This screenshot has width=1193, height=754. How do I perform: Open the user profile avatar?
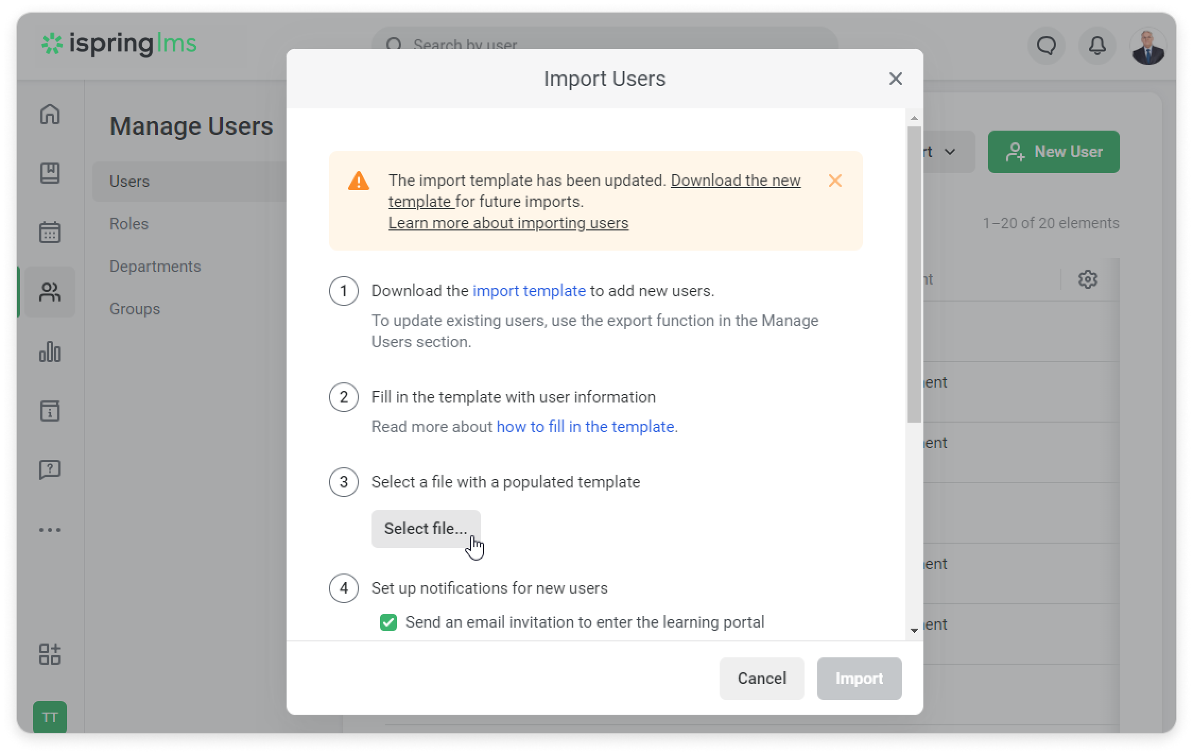[1148, 47]
